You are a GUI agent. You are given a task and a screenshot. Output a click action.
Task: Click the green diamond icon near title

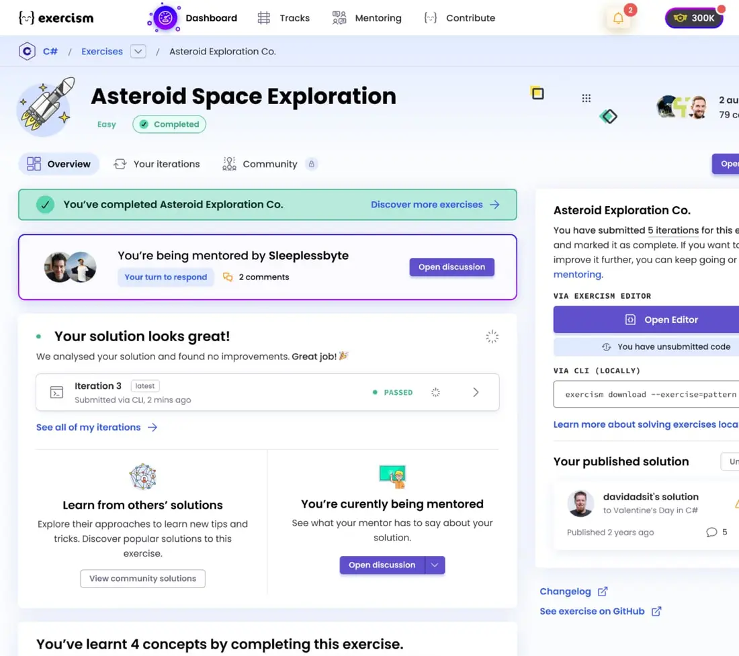(x=609, y=116)
